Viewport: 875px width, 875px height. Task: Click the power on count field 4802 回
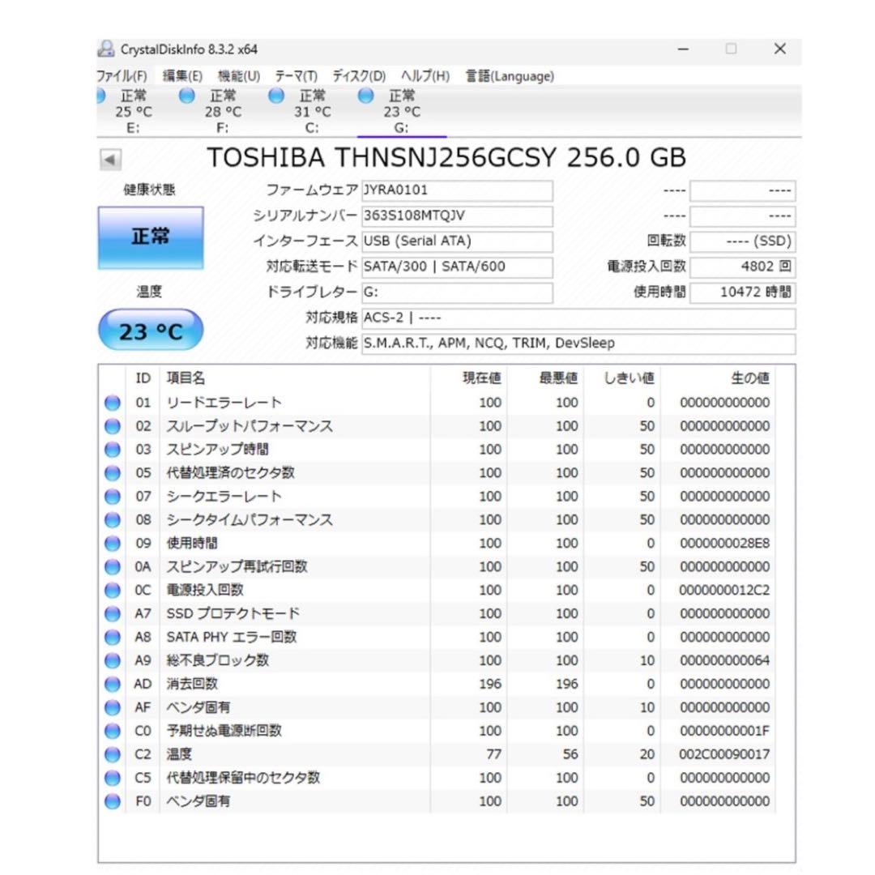point(743,267)
